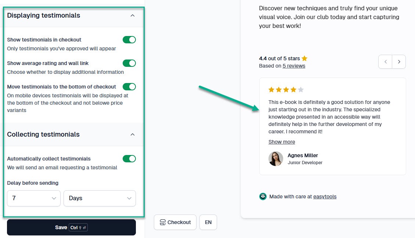Click the easytools mascot logo icon

(263, 196)
